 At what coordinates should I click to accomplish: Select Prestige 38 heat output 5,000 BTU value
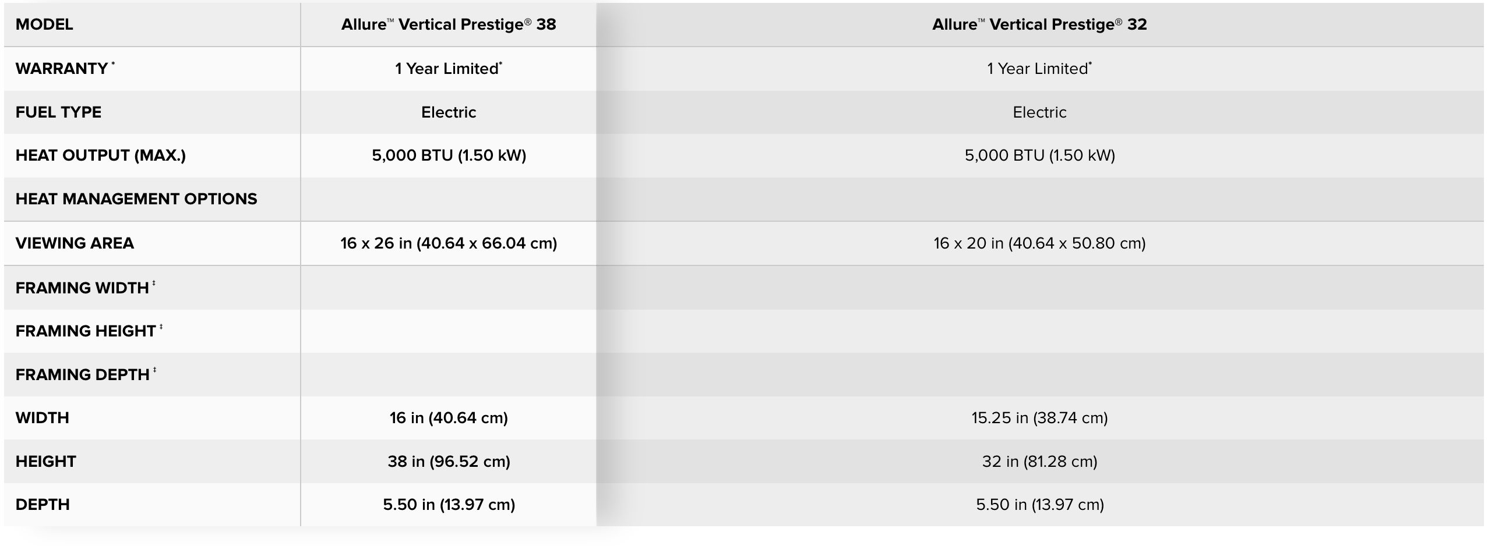pos(448,155)
